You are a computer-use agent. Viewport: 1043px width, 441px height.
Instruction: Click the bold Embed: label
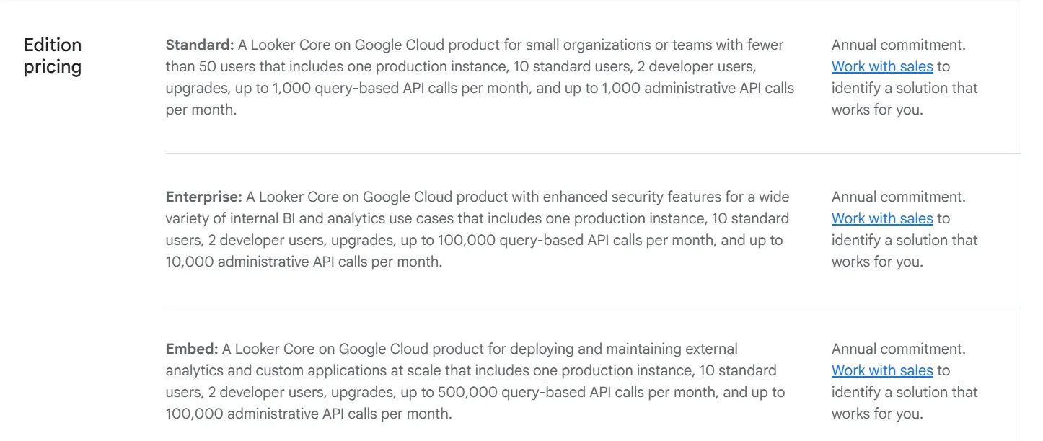click(x=192, y=349)
